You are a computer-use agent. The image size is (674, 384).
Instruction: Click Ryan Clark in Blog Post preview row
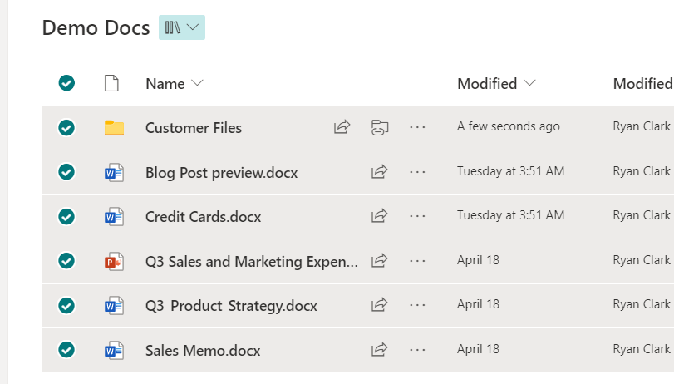coord(642,170)
